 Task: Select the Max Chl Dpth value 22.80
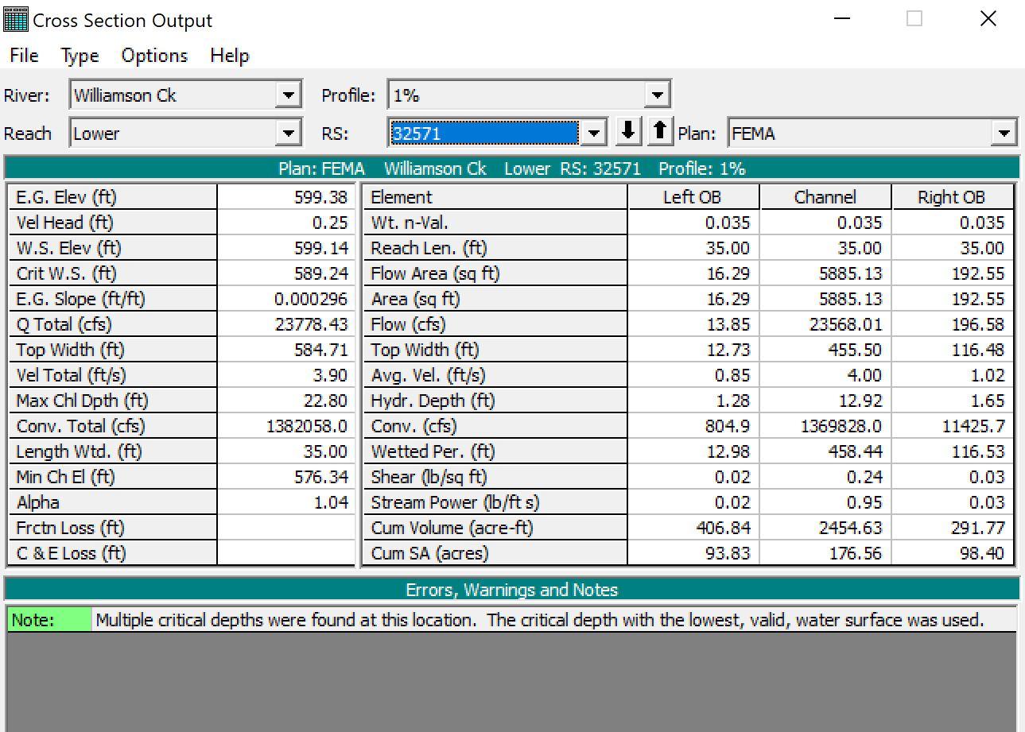click(x=285, y=401)
